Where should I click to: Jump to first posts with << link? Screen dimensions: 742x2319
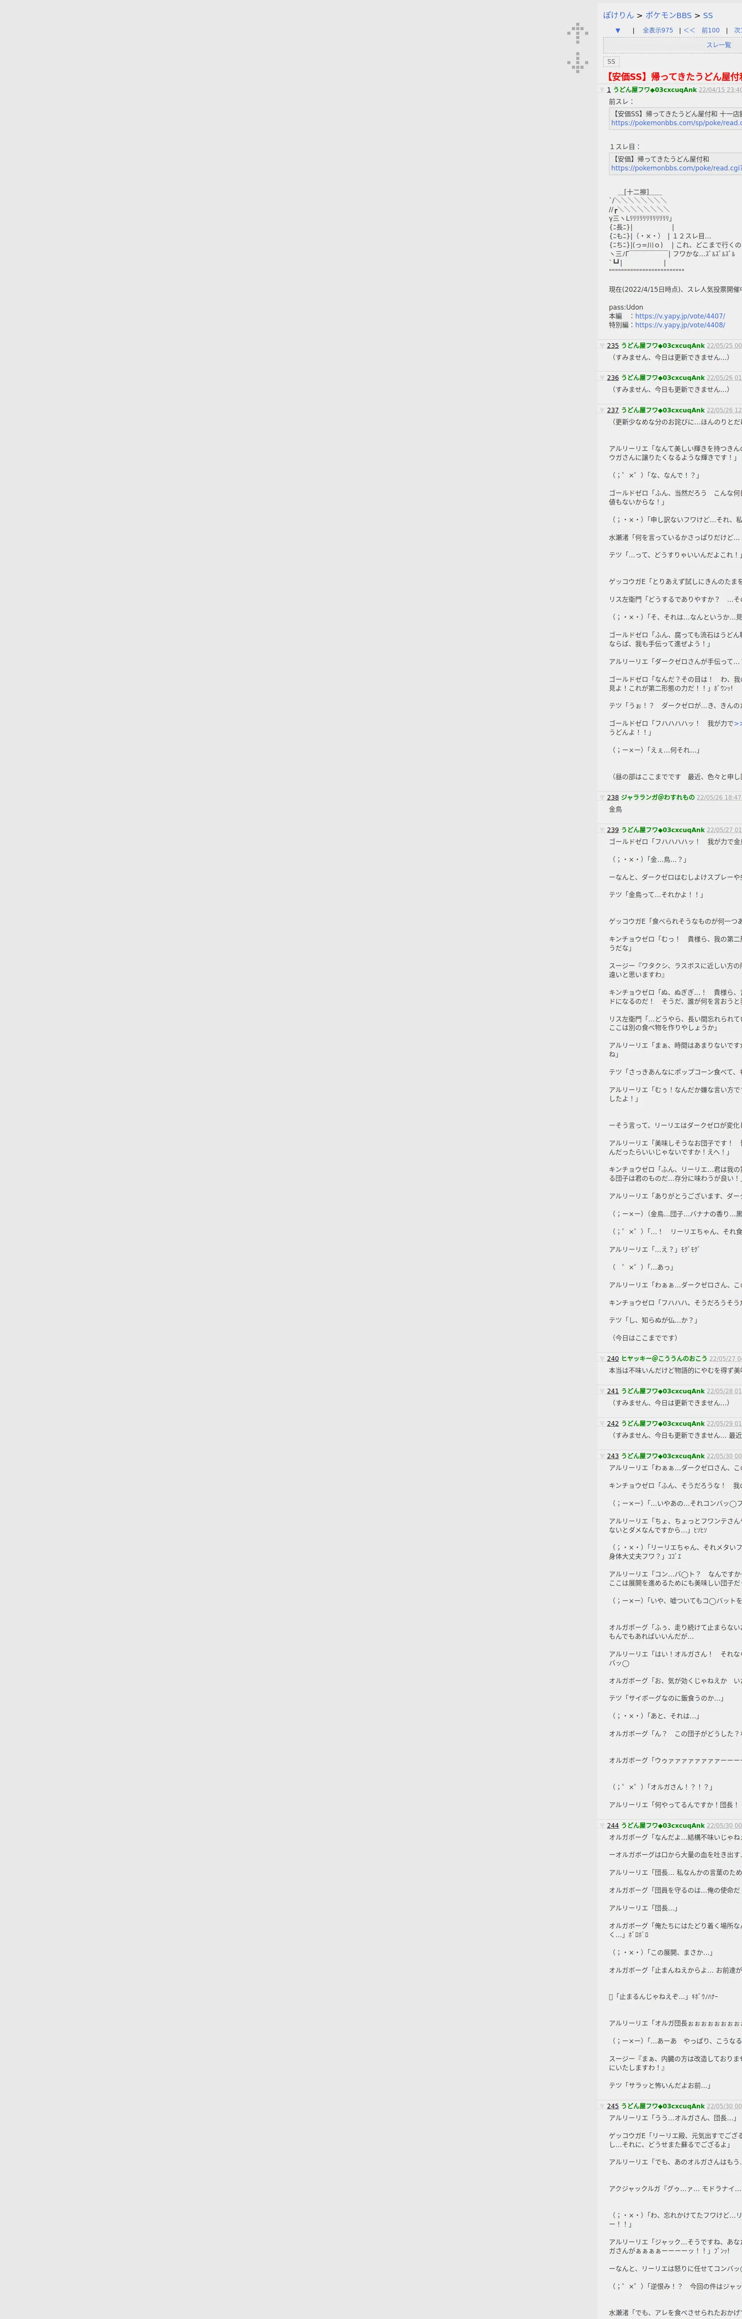[x=689, y=31]
